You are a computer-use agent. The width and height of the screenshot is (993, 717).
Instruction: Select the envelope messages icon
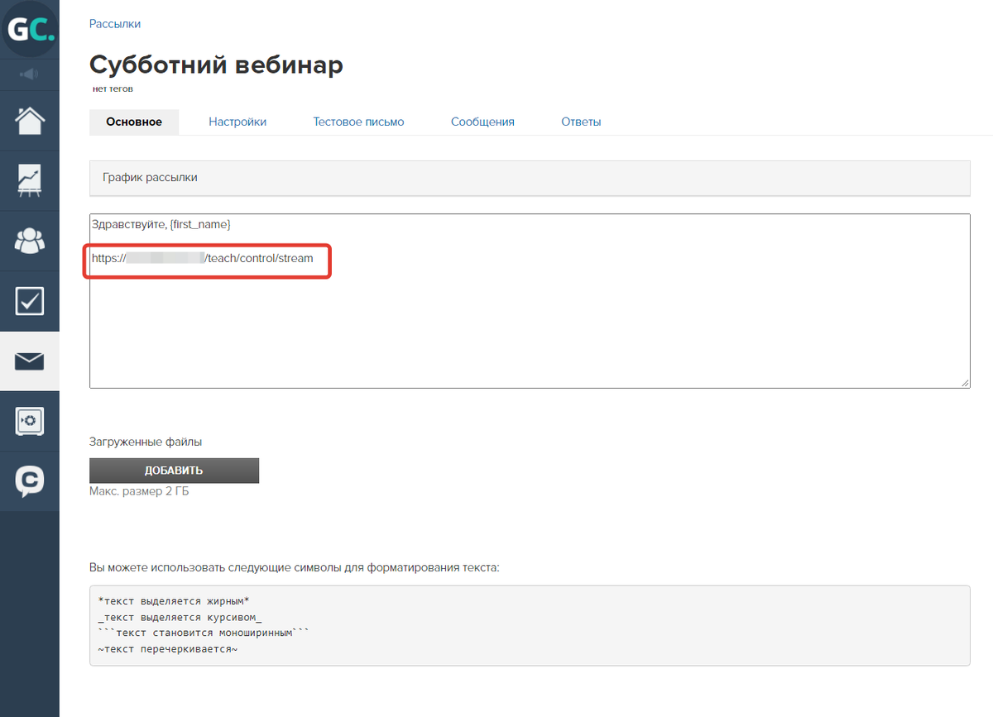pyautogui.click(x=30, y=361)
